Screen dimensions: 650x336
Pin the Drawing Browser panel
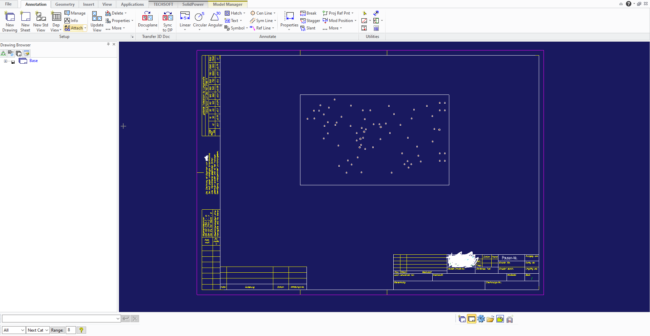click(x=108, y=44)
